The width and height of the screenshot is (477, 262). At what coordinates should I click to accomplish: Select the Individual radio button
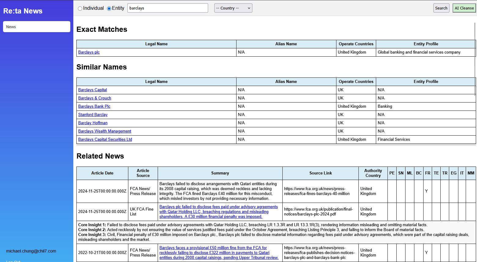click(80, 9)
